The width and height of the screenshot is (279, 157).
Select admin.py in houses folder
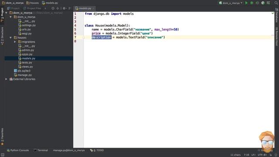point(28,50)
